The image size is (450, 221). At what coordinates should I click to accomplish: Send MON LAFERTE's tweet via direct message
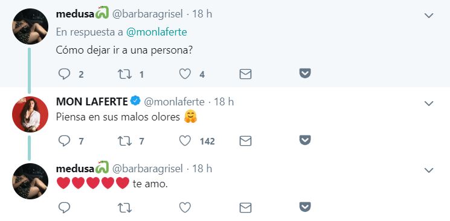click(245, 141)
